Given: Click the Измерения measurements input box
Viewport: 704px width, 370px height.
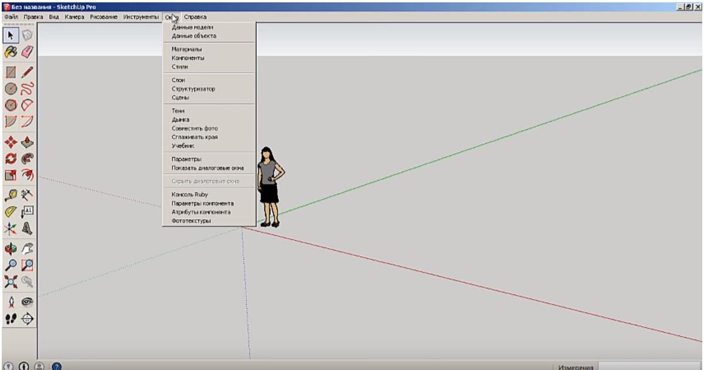Looking at the screenshot, I should coord(648,366).
